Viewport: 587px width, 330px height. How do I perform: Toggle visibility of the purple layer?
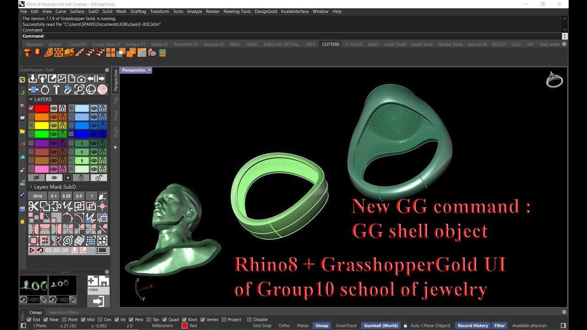54,143
